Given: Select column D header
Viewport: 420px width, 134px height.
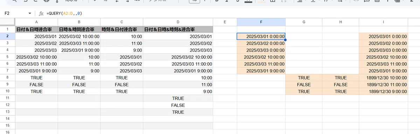Looking at the screenshot, I should point(178,22).
